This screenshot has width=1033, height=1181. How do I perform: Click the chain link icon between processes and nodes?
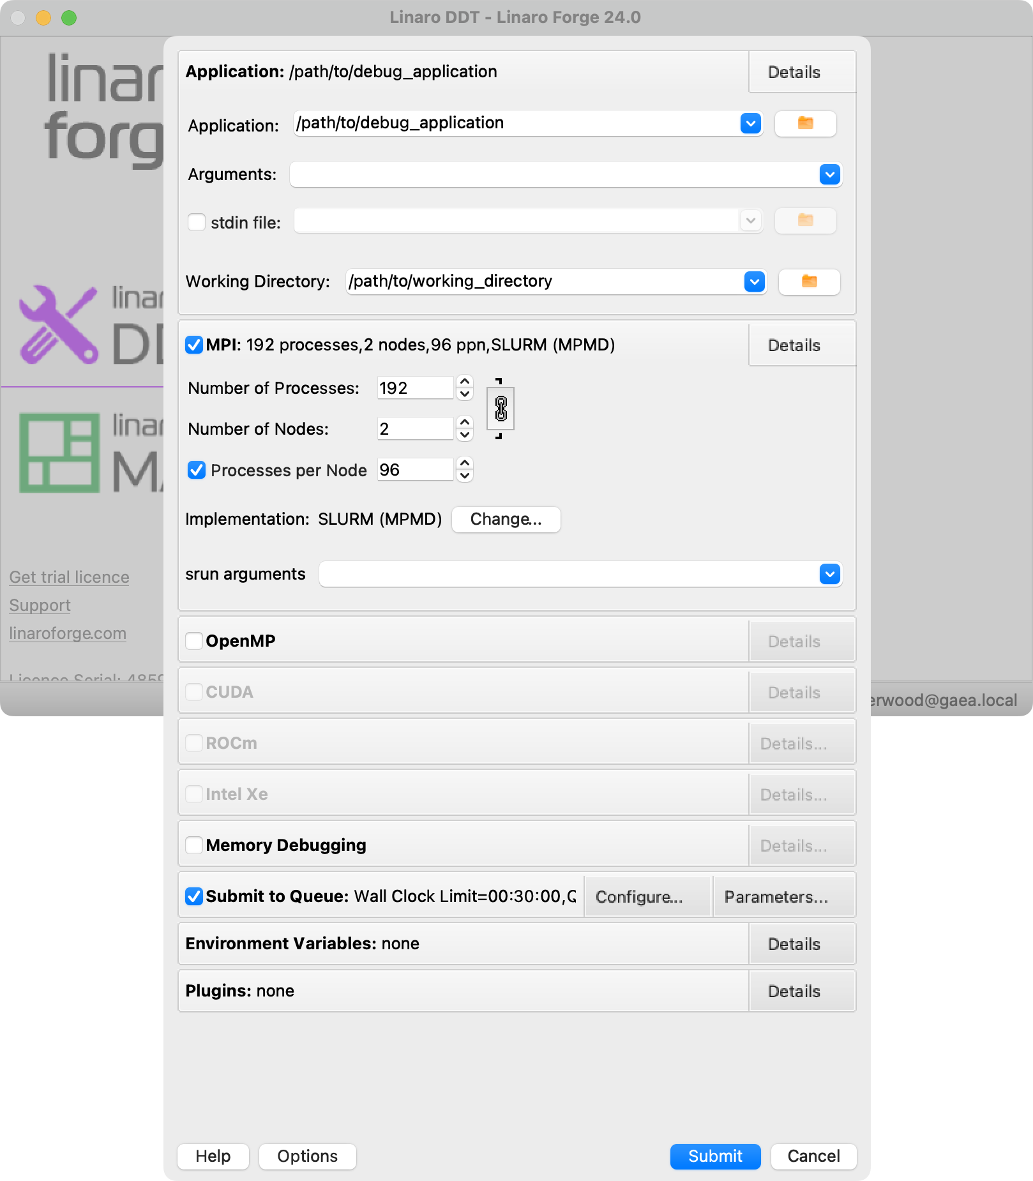pos(501,409)
